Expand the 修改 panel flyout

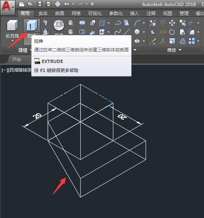click(174, 50)
